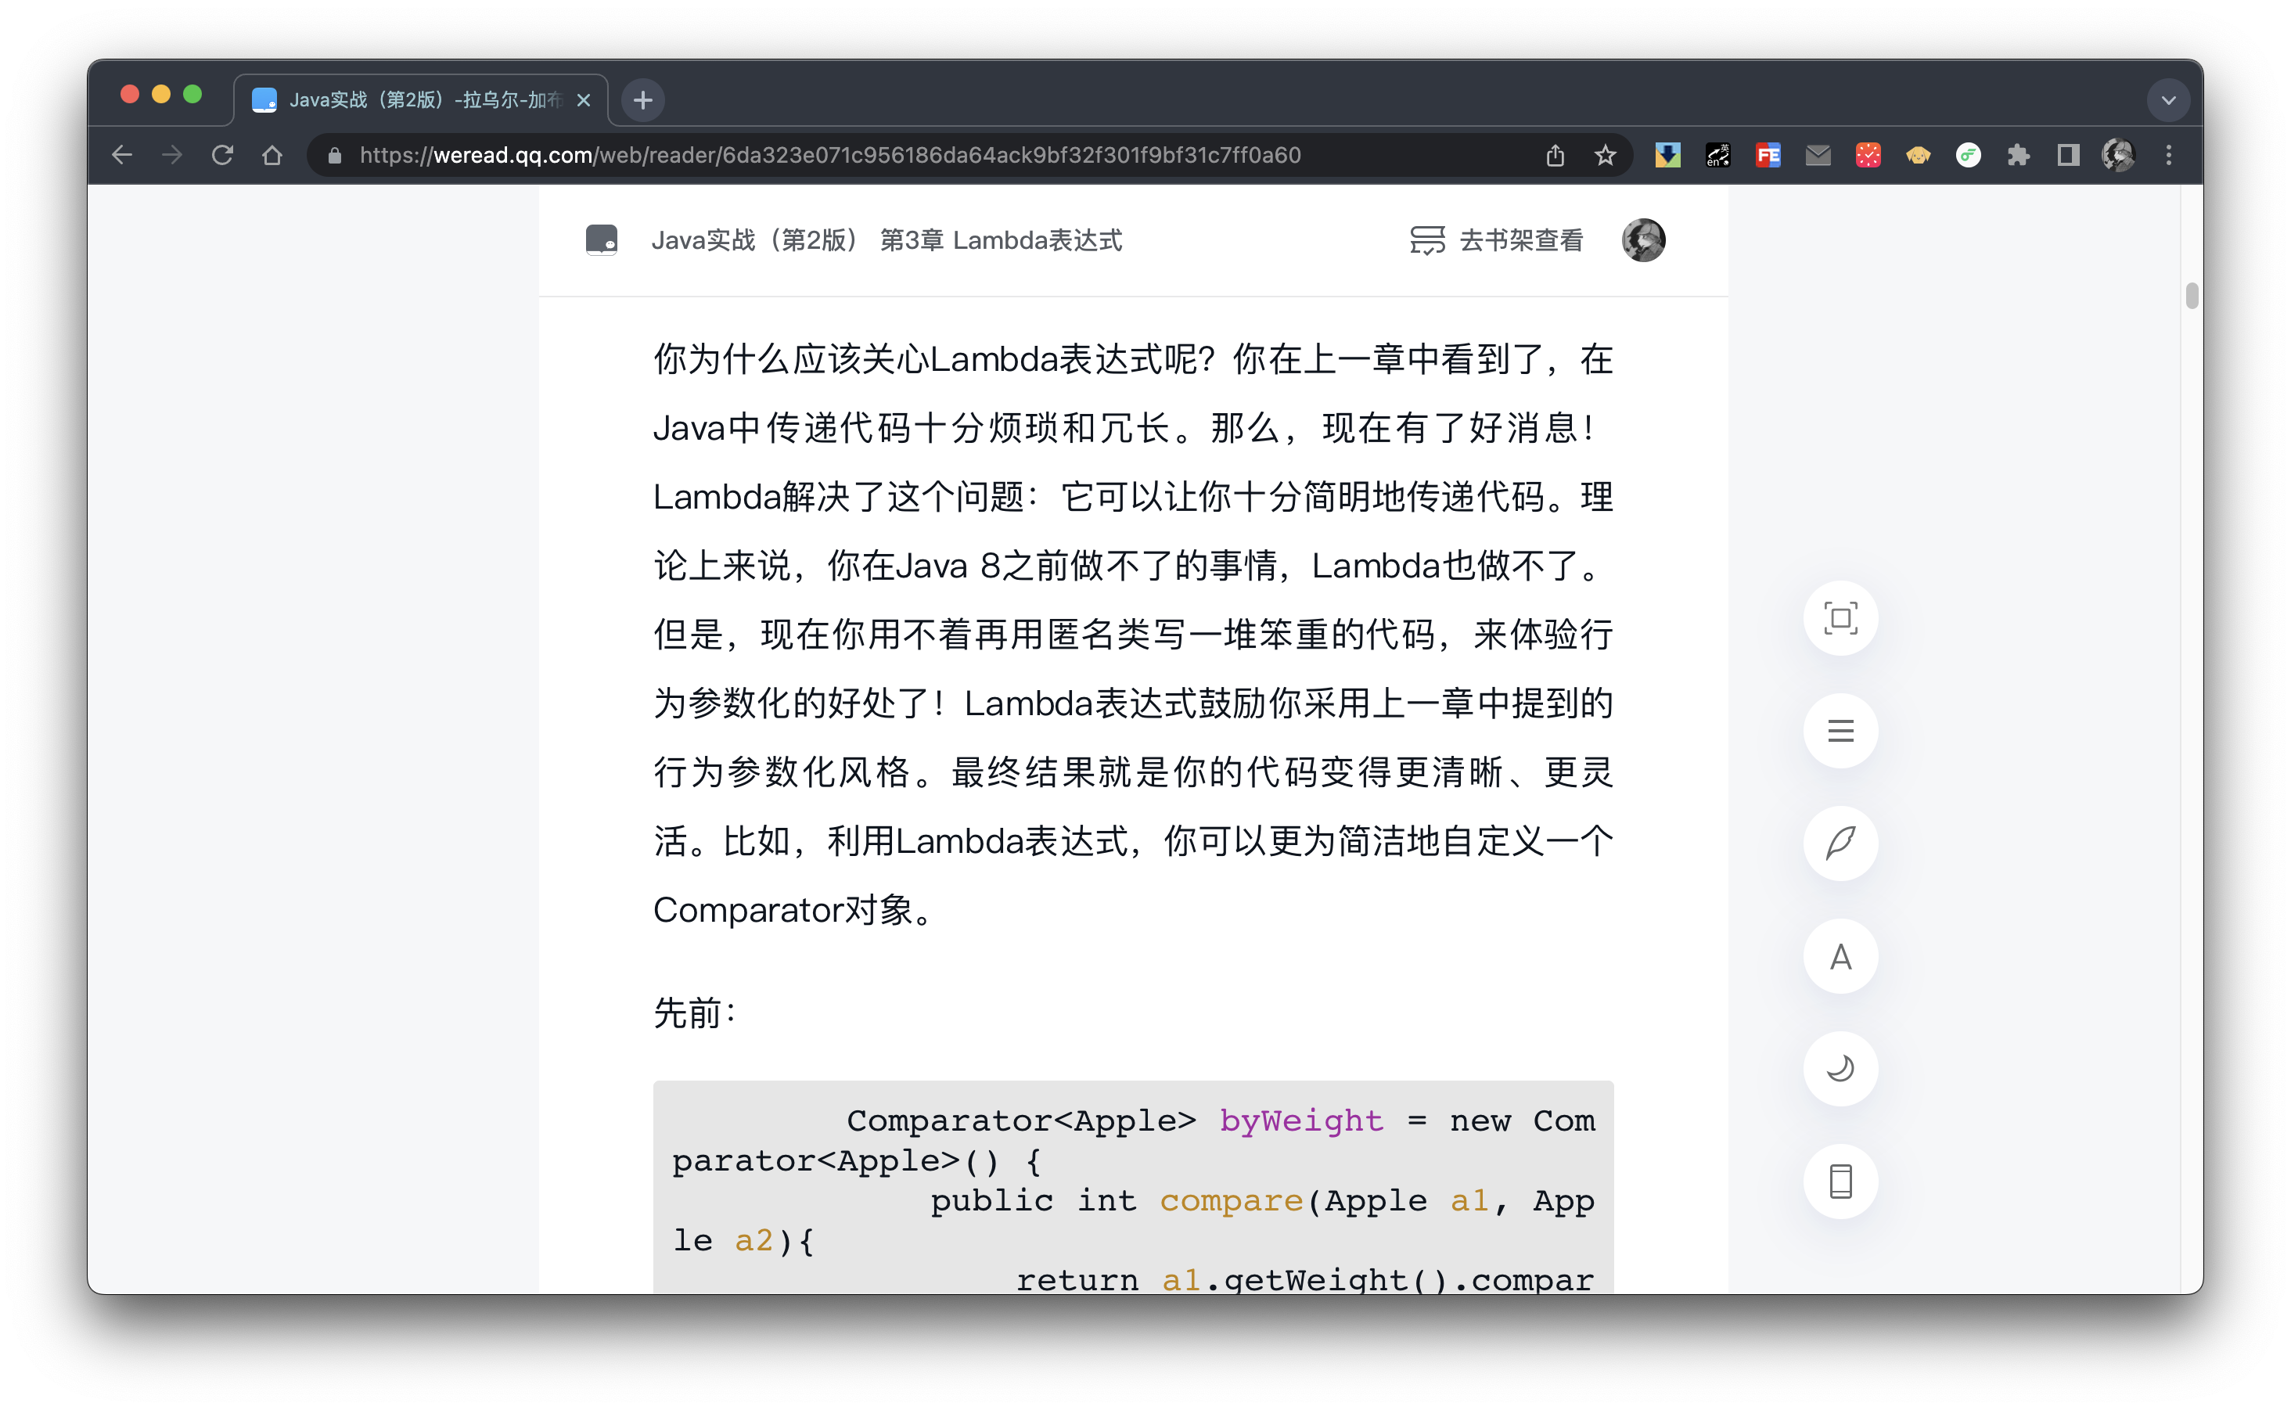Open user avatar in reader header
The image size is (2291, 1410).
coord(1643,240)
